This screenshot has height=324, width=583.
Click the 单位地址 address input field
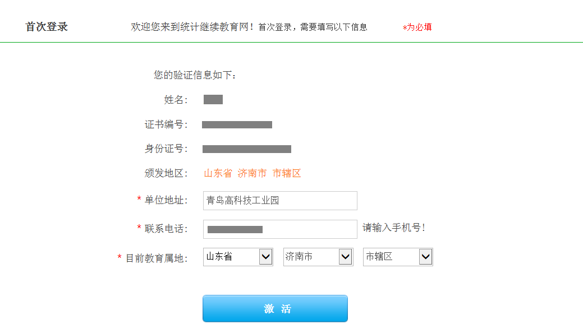280,201
